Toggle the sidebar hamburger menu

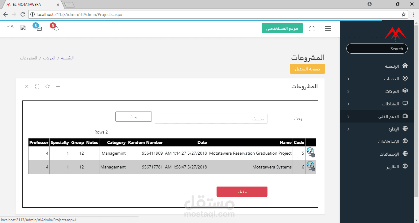(328, 28)
